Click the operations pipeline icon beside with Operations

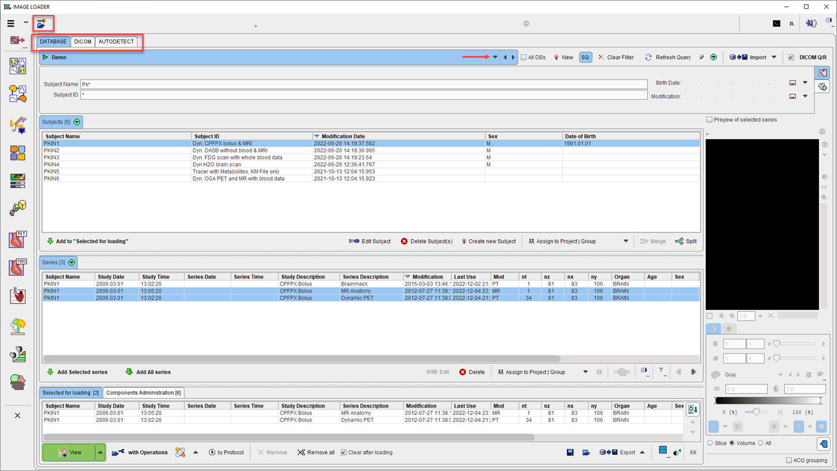coord(180,453)
